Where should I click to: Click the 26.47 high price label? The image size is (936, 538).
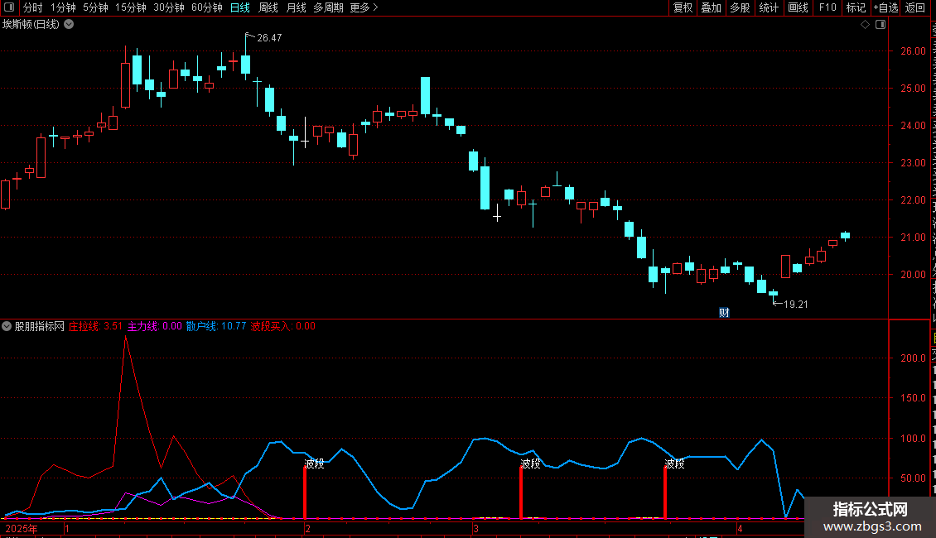point(269,37)
